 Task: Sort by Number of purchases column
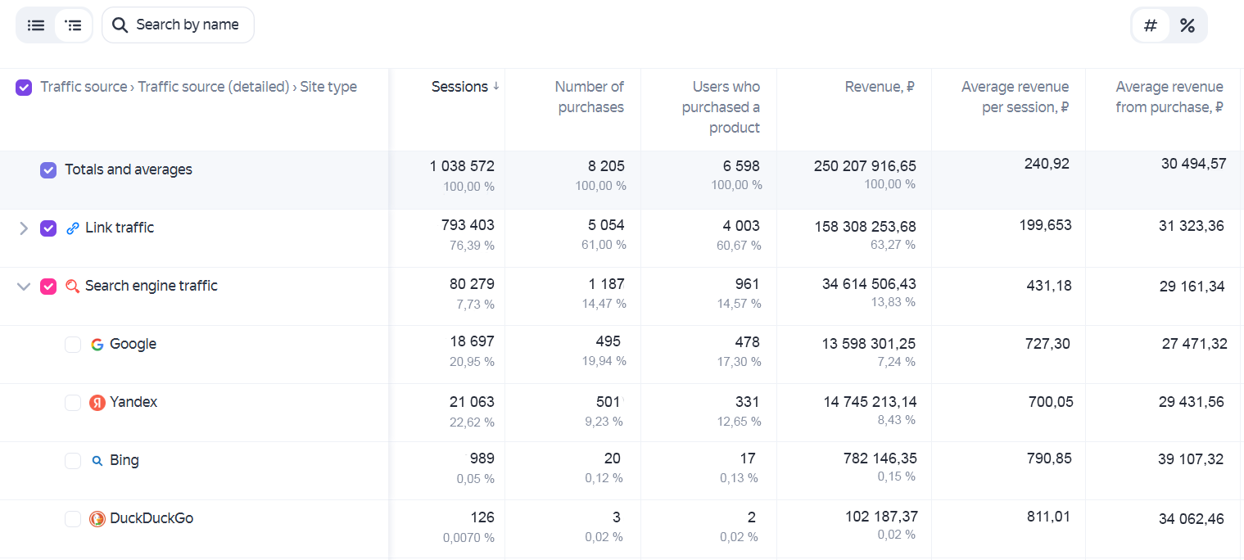click(590, 97)
